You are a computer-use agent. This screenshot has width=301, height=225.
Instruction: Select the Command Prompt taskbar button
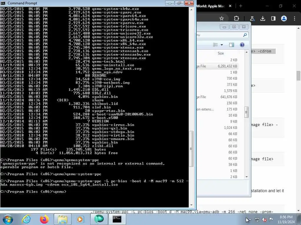pos(117,219)
